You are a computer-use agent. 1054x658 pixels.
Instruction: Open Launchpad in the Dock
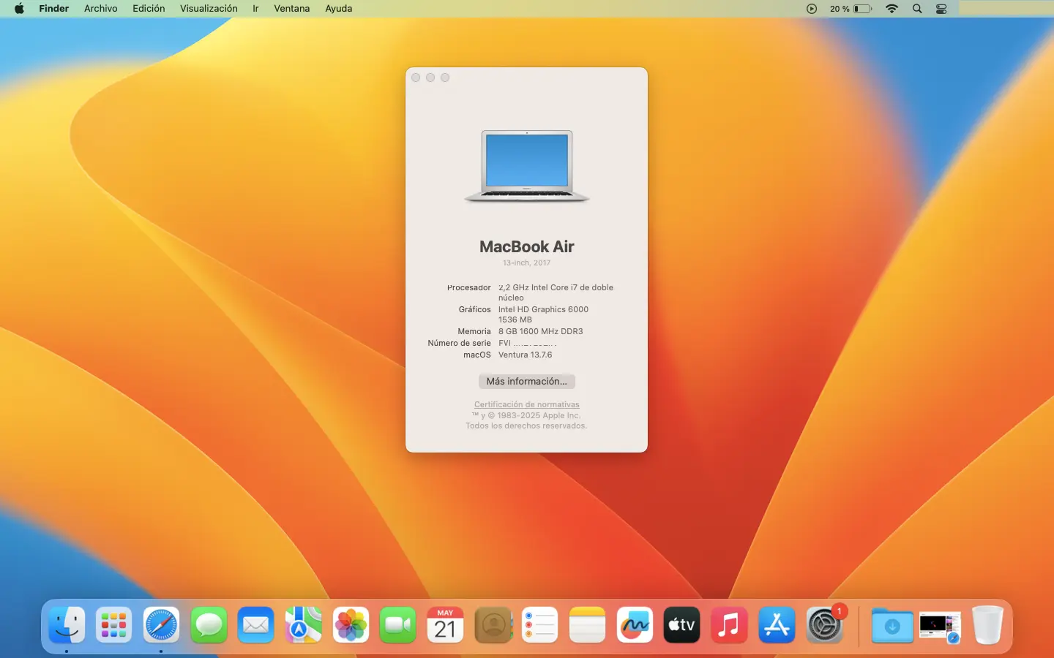click(113, 625)
